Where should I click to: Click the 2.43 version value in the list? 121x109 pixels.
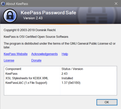(x=64, y=74)
